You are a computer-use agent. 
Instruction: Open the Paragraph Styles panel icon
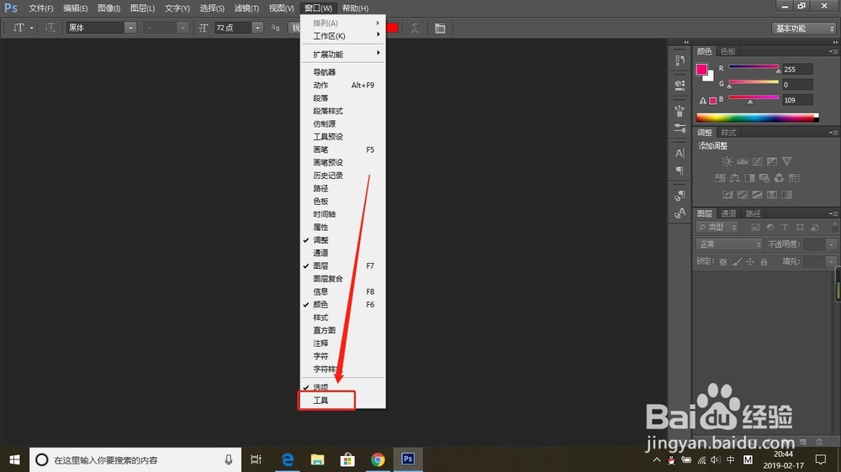680,196
